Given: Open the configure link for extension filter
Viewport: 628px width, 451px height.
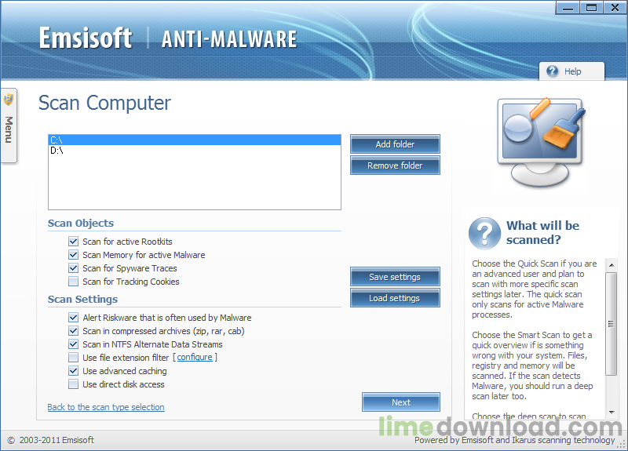Looking at the screenshot, I should pyautogui.click(x=195, y=357).
